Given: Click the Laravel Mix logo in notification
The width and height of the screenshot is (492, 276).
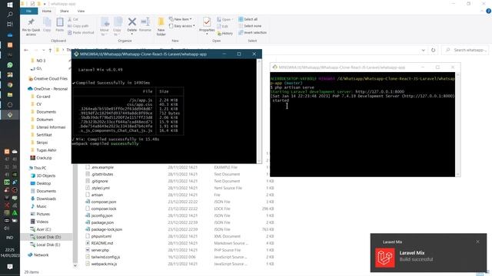Looking at the screenshot, I should pyautogui.click(x=385, y=258).
